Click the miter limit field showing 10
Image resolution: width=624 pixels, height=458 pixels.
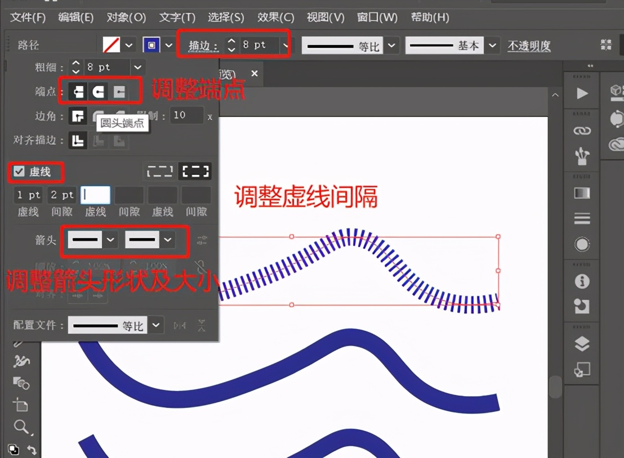pos(186,115)
